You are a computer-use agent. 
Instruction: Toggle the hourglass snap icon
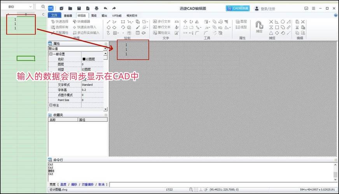tap(271, 28)
